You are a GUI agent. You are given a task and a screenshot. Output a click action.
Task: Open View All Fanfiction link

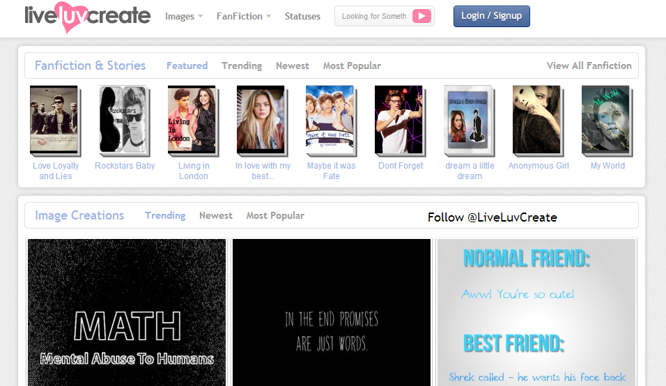point(589,65)
